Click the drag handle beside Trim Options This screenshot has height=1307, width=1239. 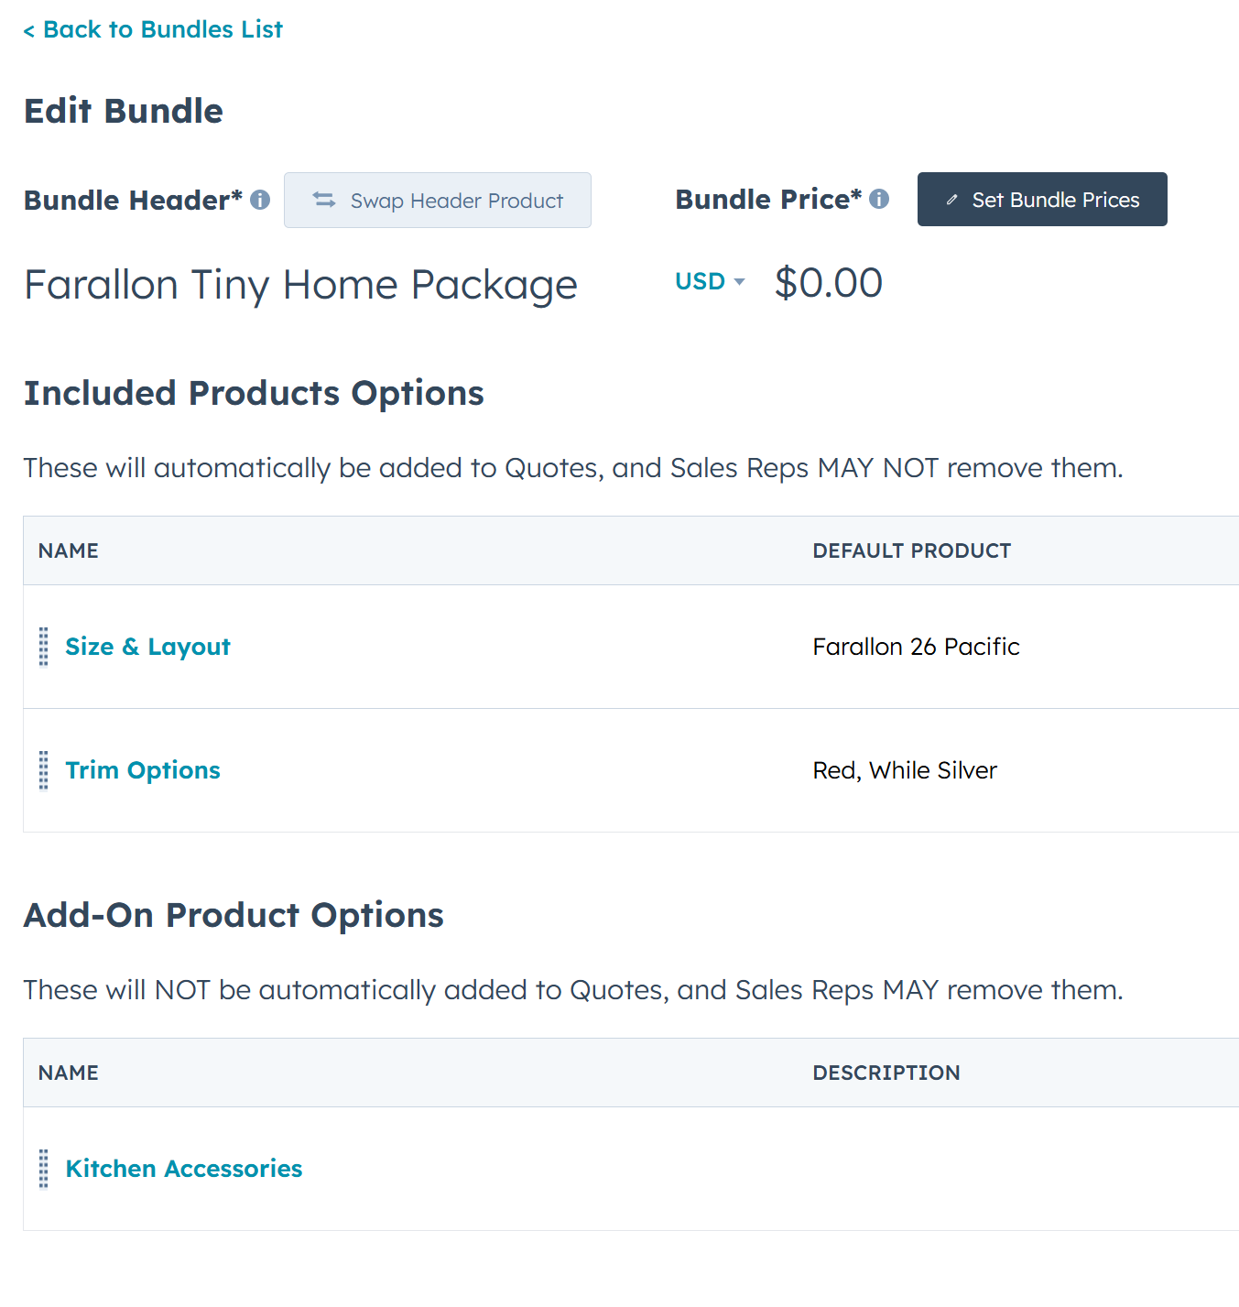click(x=43, y=770)
